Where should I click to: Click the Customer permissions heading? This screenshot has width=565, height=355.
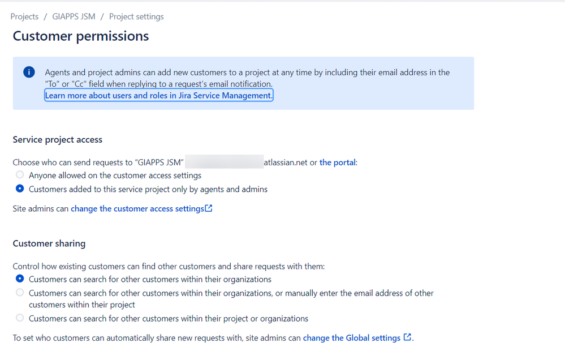(81, 36)
